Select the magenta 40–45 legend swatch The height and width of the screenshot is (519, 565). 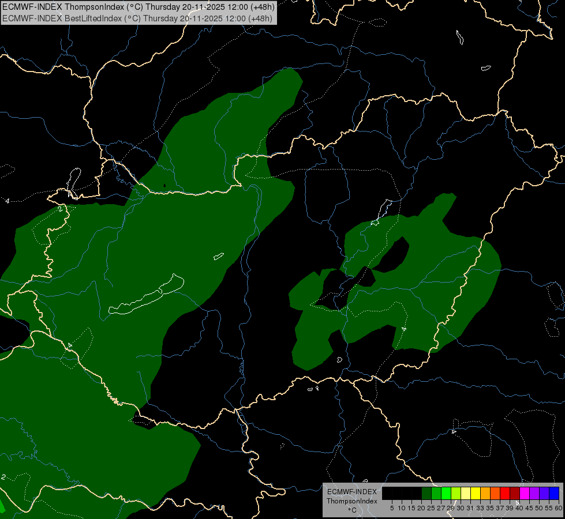[x=525, y=494]
